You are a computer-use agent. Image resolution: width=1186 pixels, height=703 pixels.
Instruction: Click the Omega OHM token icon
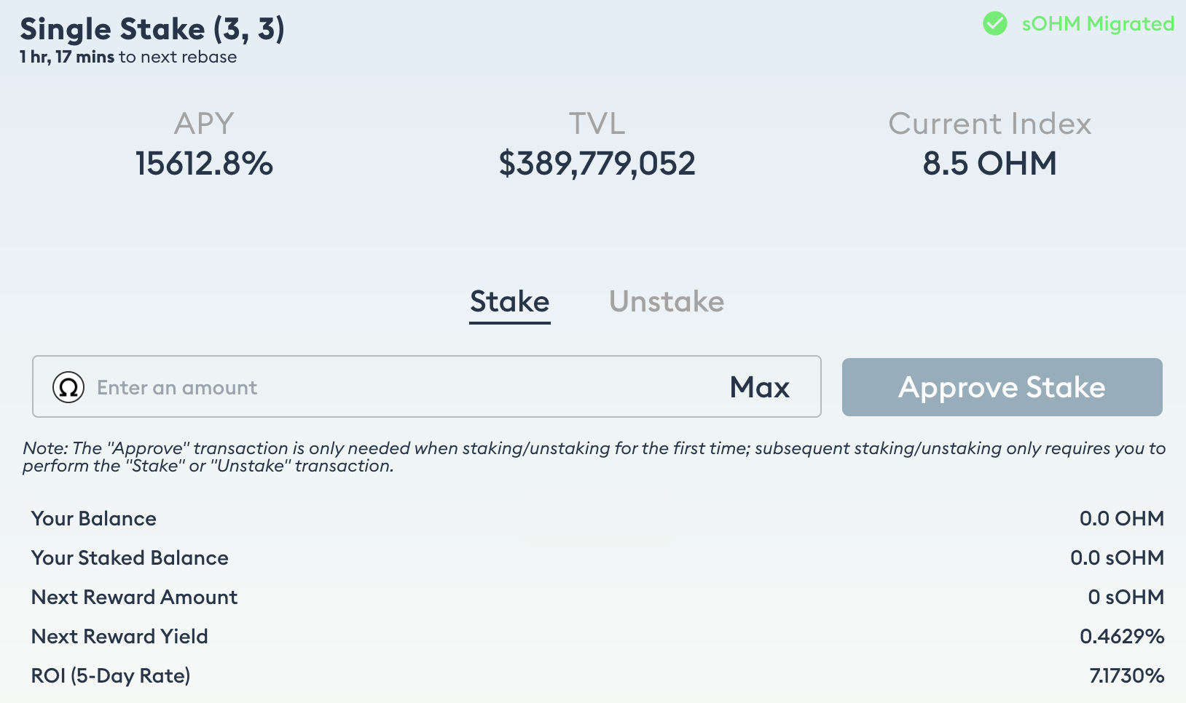(68, 387)
